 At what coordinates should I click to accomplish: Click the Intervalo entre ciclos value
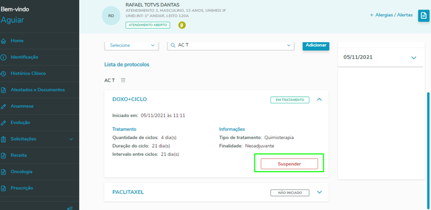pos(170,154)
